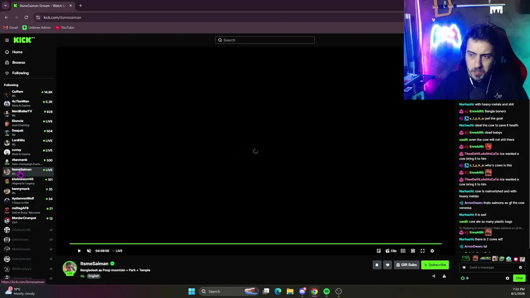Open chat settings gear
The height and width of the screenshot is (298, 530).
tap(507, 278)
